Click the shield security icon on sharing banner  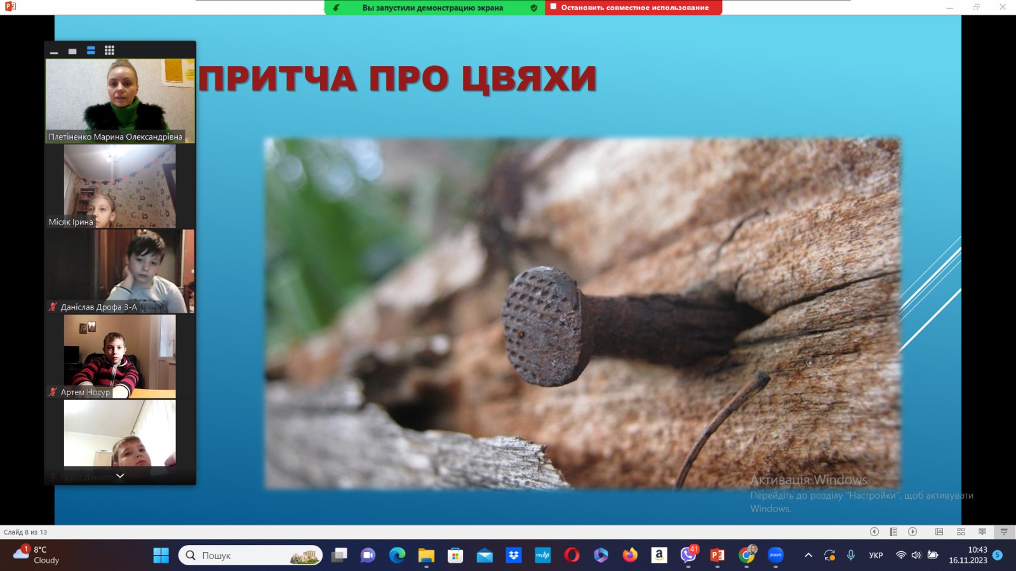(534, 8)
